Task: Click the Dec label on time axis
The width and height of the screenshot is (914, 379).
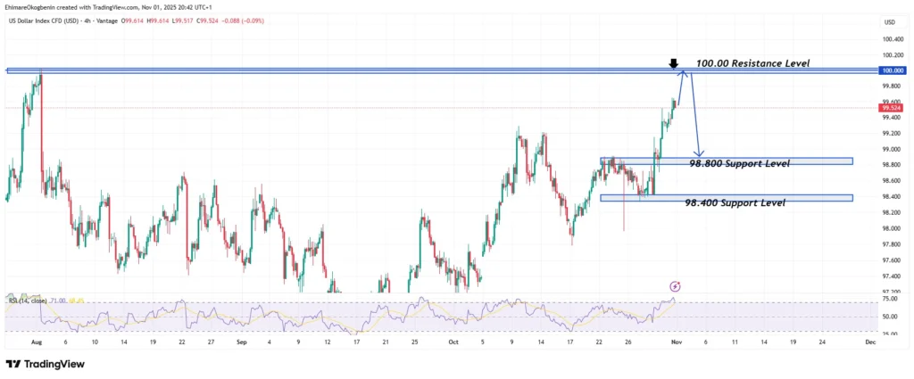Action: coord(870,343)
